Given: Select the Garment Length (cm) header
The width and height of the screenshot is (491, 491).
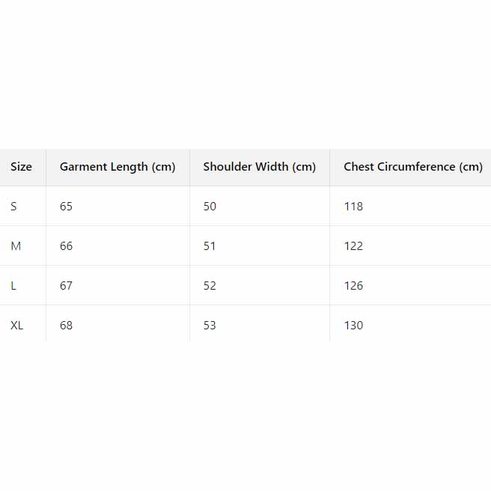Looking at the screenshot, I should point(117,167).
